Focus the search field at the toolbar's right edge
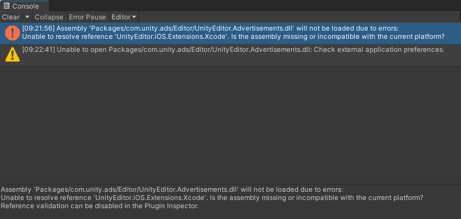The height and width of the screenshot is (219, 461). click(x=460, y=17)
